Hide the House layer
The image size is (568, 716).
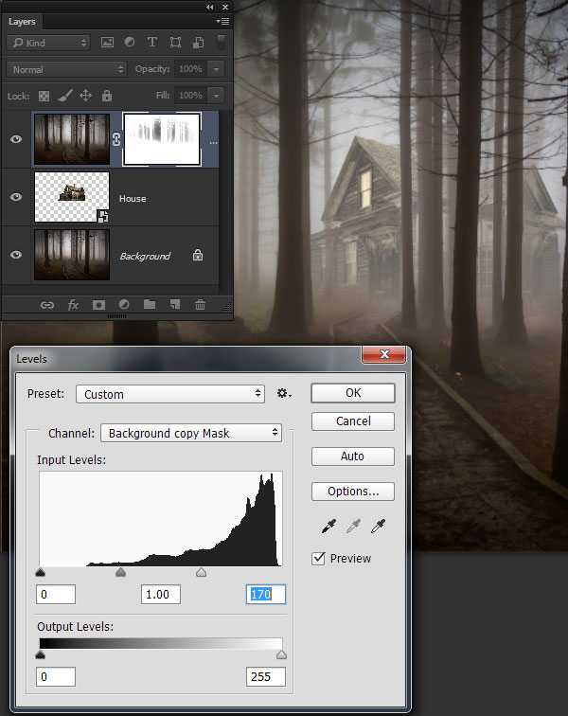click(x=16, y=197)
